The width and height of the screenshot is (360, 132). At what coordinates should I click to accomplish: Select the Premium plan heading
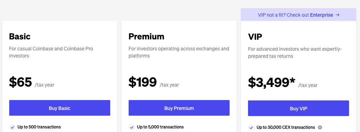click(146, 36)
